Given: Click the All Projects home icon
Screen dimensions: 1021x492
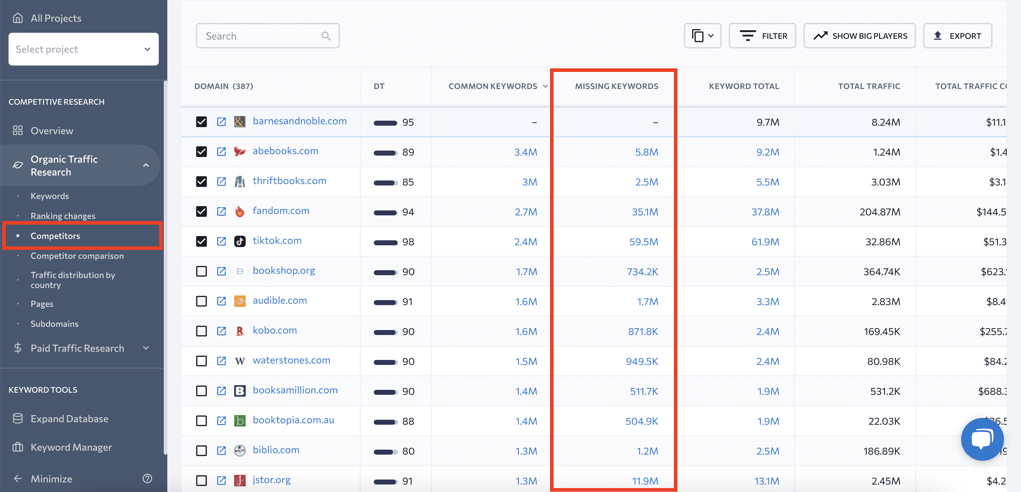Looking at the screenshot, I should click(x=17, y=18).
